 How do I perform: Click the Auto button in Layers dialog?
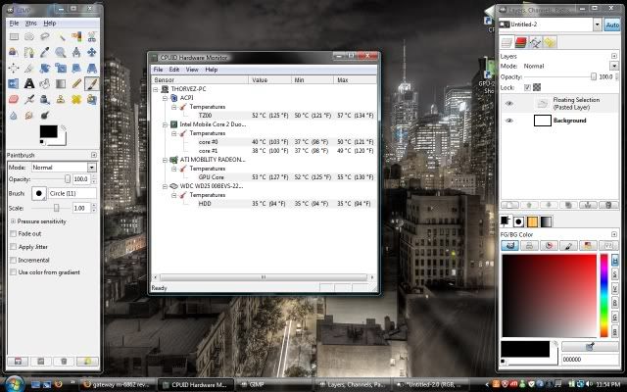coord(612,24)
